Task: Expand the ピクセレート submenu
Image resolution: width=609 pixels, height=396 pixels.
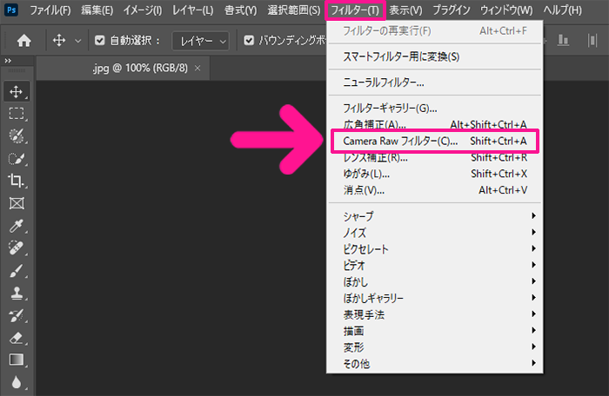Action: coord(435,248)
